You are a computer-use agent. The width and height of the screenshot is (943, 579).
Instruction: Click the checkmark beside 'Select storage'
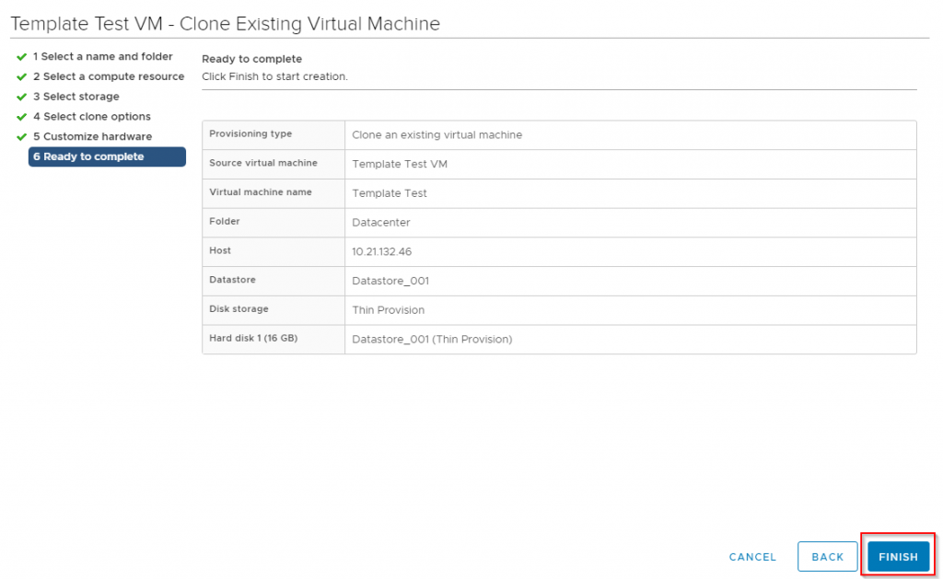coord(19,97)
